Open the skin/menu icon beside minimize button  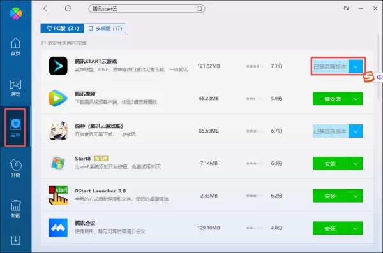[347, 8]
